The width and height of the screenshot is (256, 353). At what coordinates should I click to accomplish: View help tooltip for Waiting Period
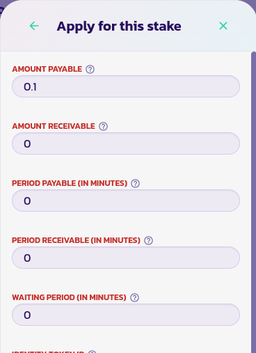(x=134, y=297)
